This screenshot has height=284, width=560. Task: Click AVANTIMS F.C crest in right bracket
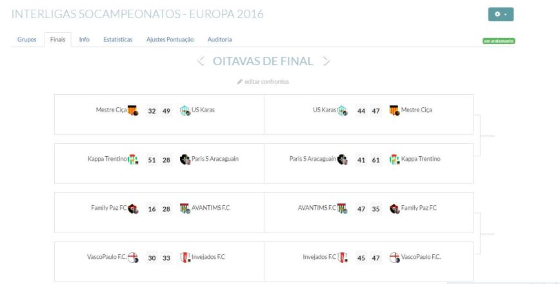click(342, 208)
